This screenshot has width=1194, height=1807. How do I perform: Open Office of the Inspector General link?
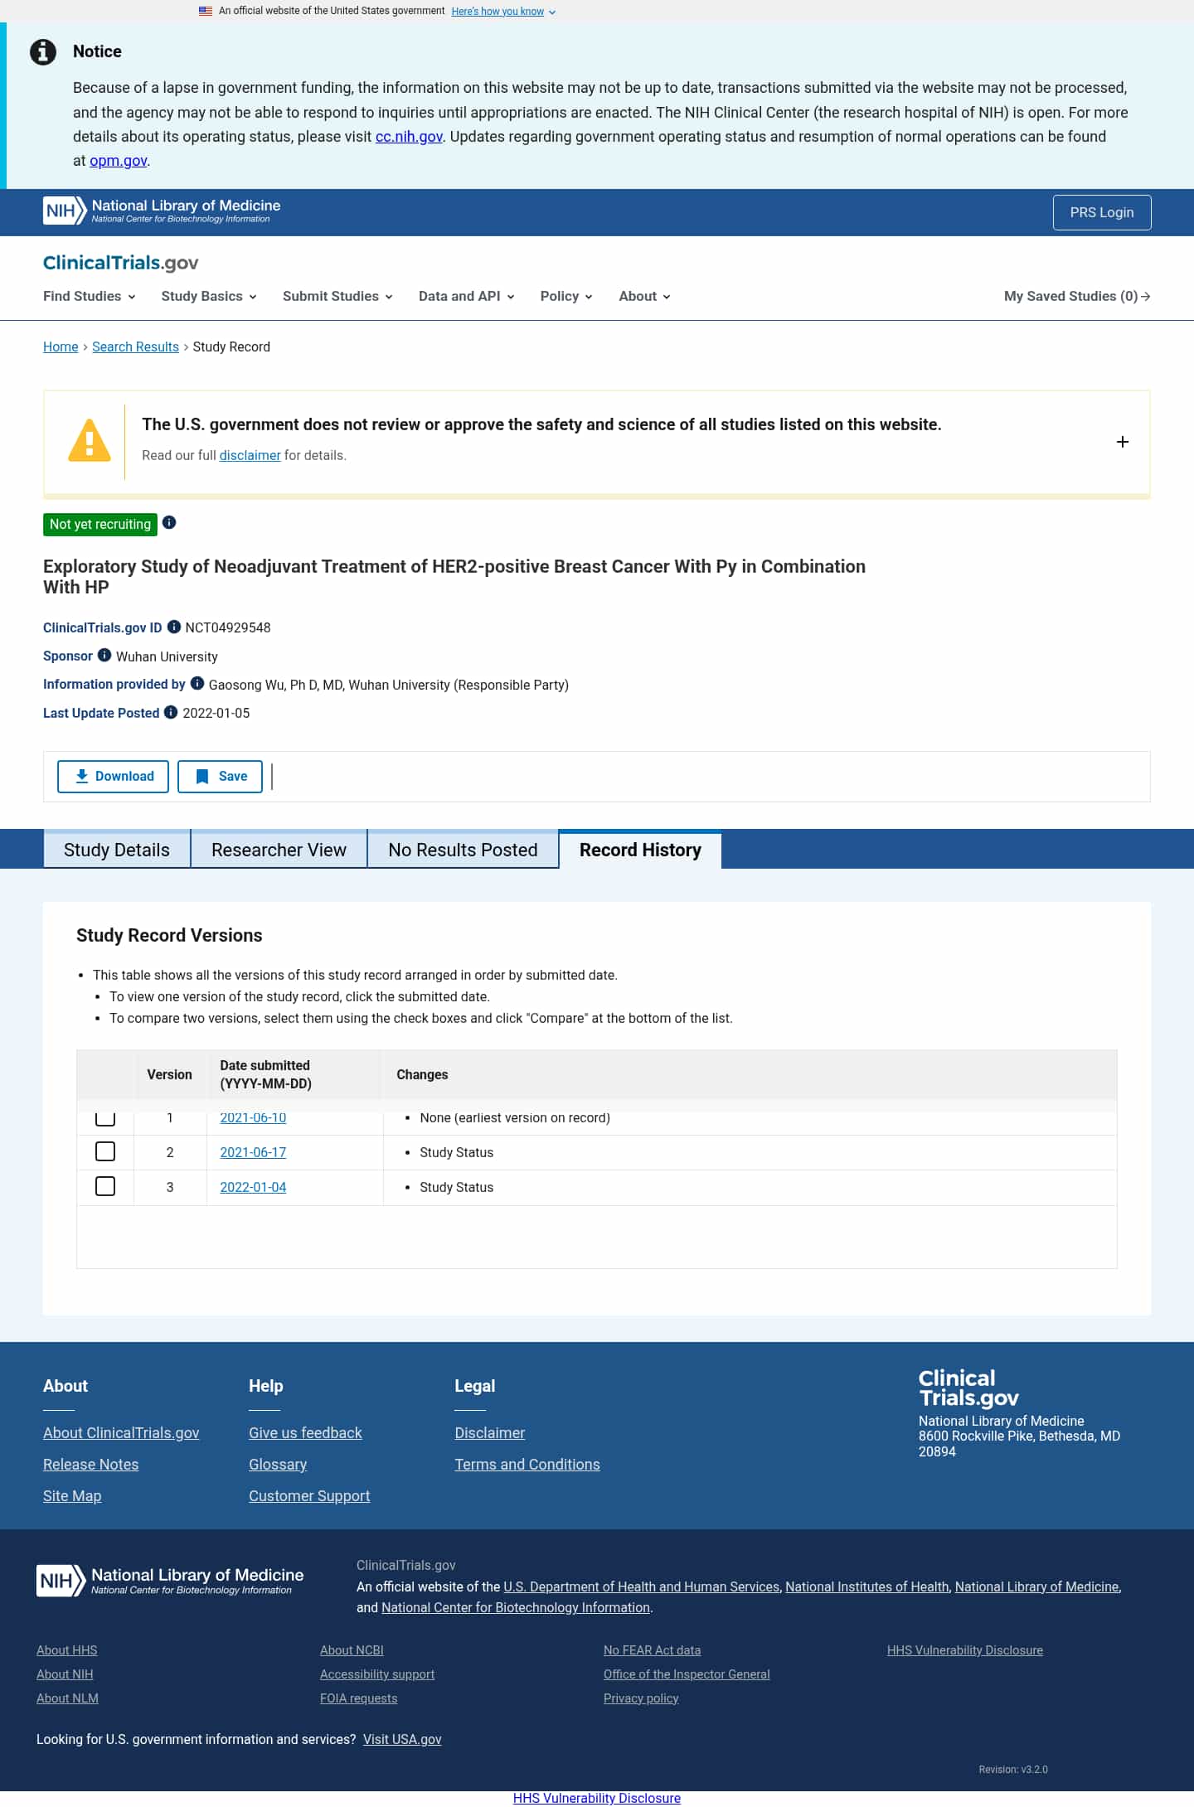coord(687,1674)
